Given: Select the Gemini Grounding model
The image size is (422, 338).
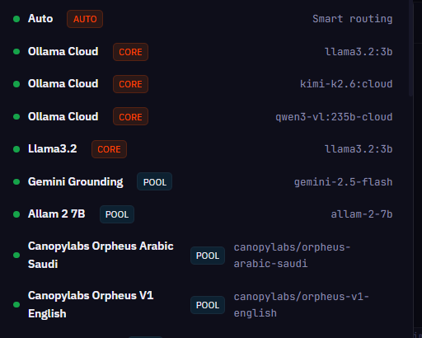Looking at the screenshot, I should coord(76,182).
